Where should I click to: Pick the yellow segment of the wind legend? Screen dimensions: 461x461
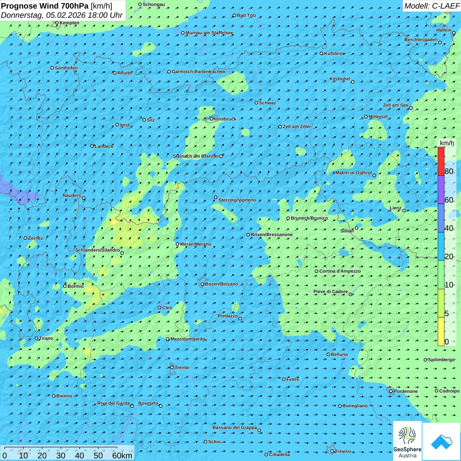441,332
